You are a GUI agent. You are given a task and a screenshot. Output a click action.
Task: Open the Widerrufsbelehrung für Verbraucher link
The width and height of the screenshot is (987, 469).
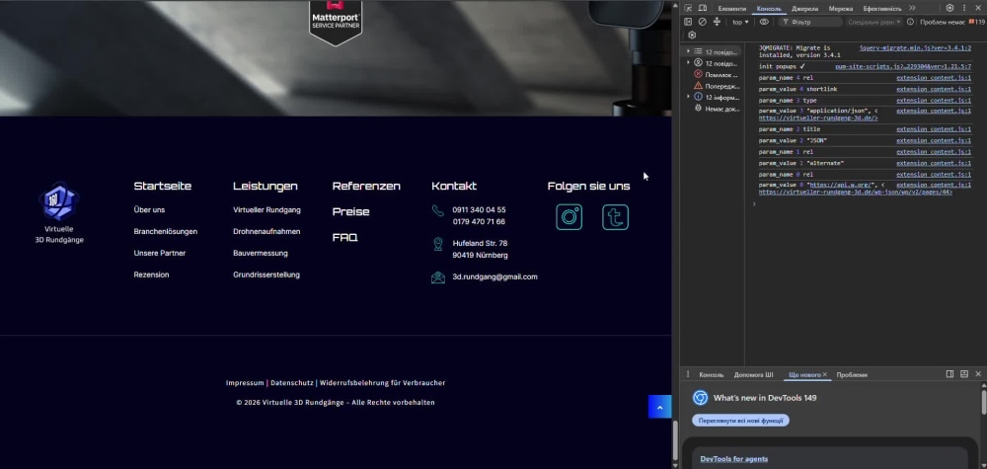pyautogui.click(x=382, y=383)
